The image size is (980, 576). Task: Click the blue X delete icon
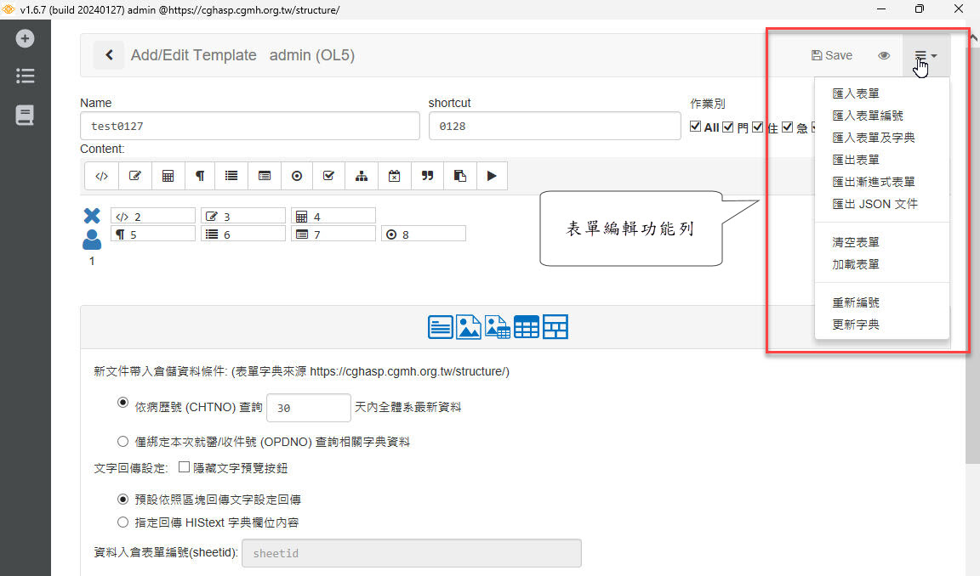pyautogui.click(x=92, y=216)
